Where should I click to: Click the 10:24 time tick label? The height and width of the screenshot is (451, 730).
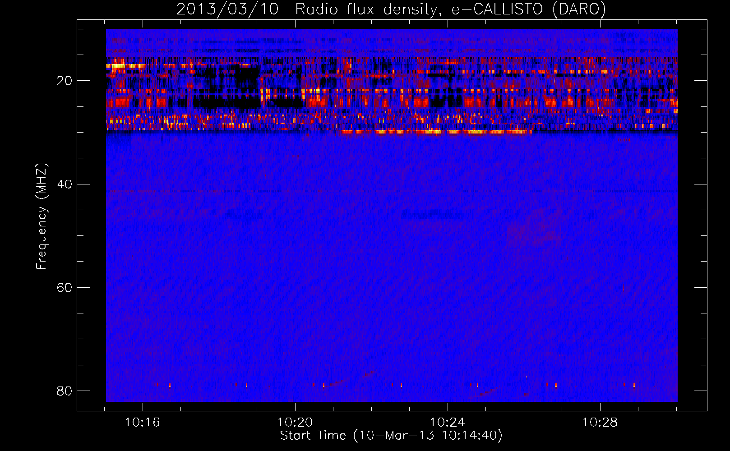click(x=448, y=423)
